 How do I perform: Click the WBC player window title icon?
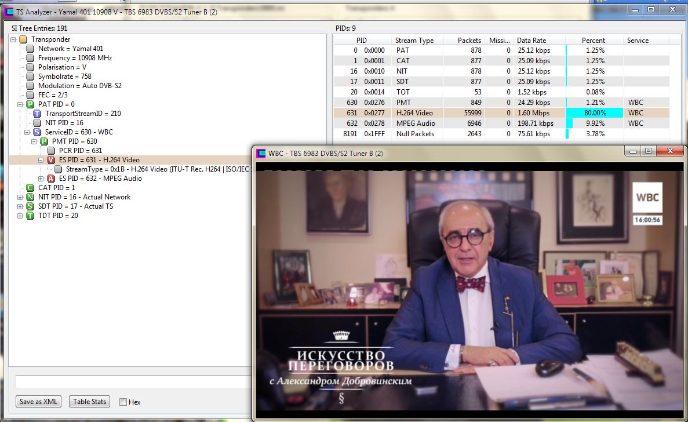(x=261, y=153)
